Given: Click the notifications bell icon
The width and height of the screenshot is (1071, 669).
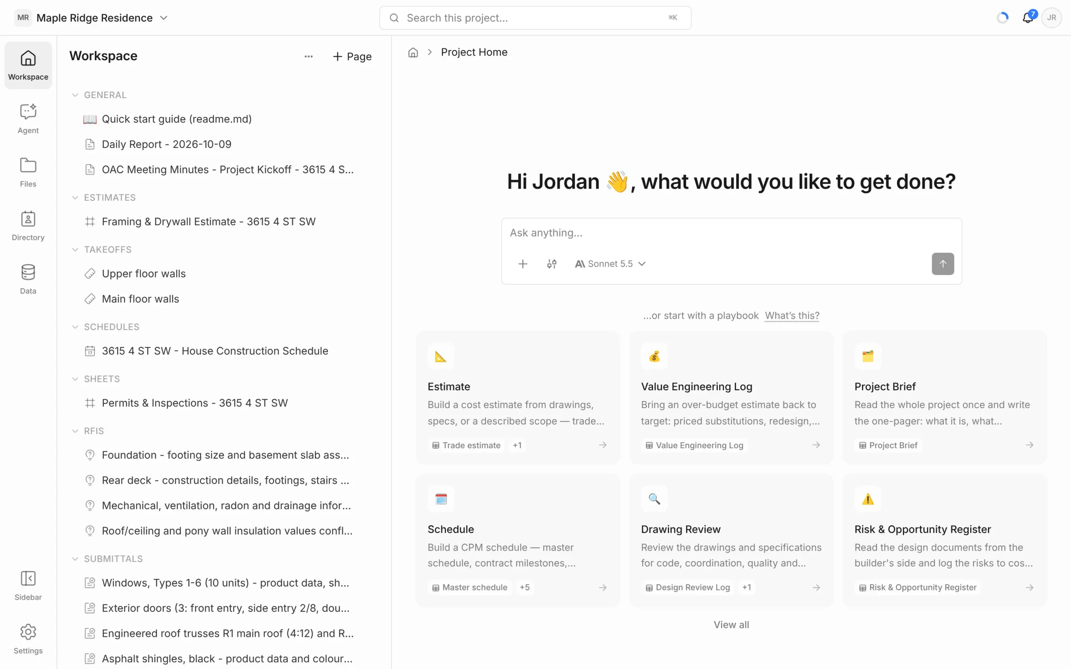Looking at the screenshot, I should pos(1027,18).
